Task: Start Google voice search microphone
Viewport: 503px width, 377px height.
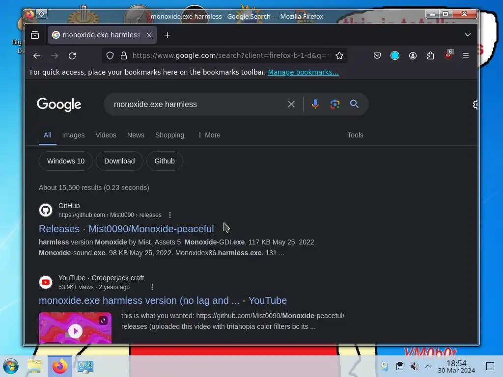Action: click(315, 104)
